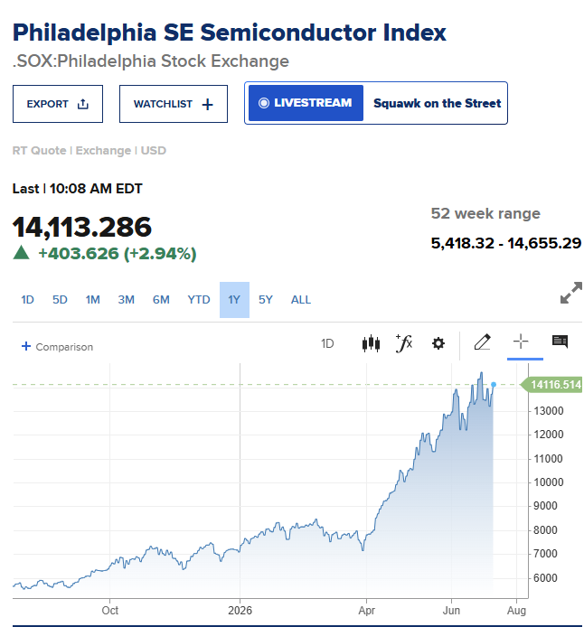This screenshot has width=584, height=627.
Task: Click the Export share icon
Action: (x=83, y=104)
